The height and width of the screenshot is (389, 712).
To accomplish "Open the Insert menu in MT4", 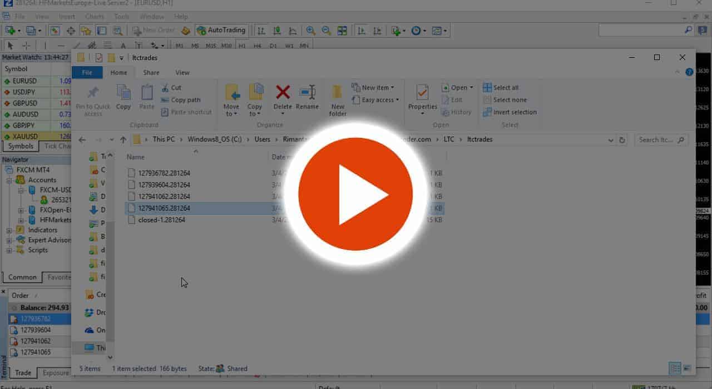I will (x=67, y=17).
